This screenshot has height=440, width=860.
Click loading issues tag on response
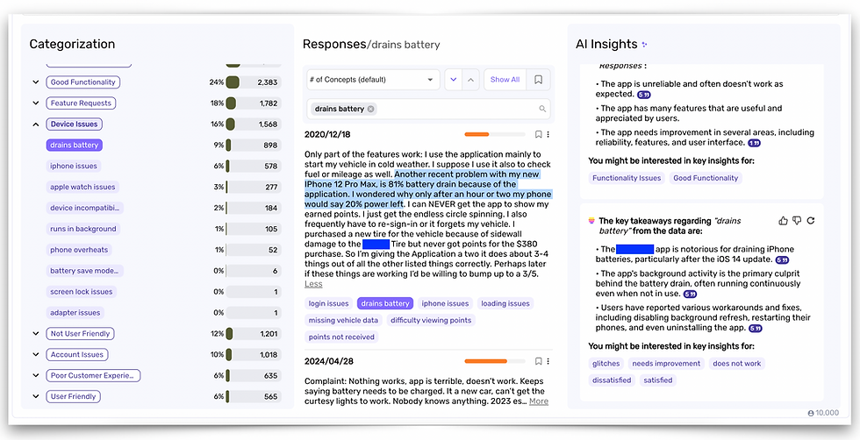[x=505, y=303]
